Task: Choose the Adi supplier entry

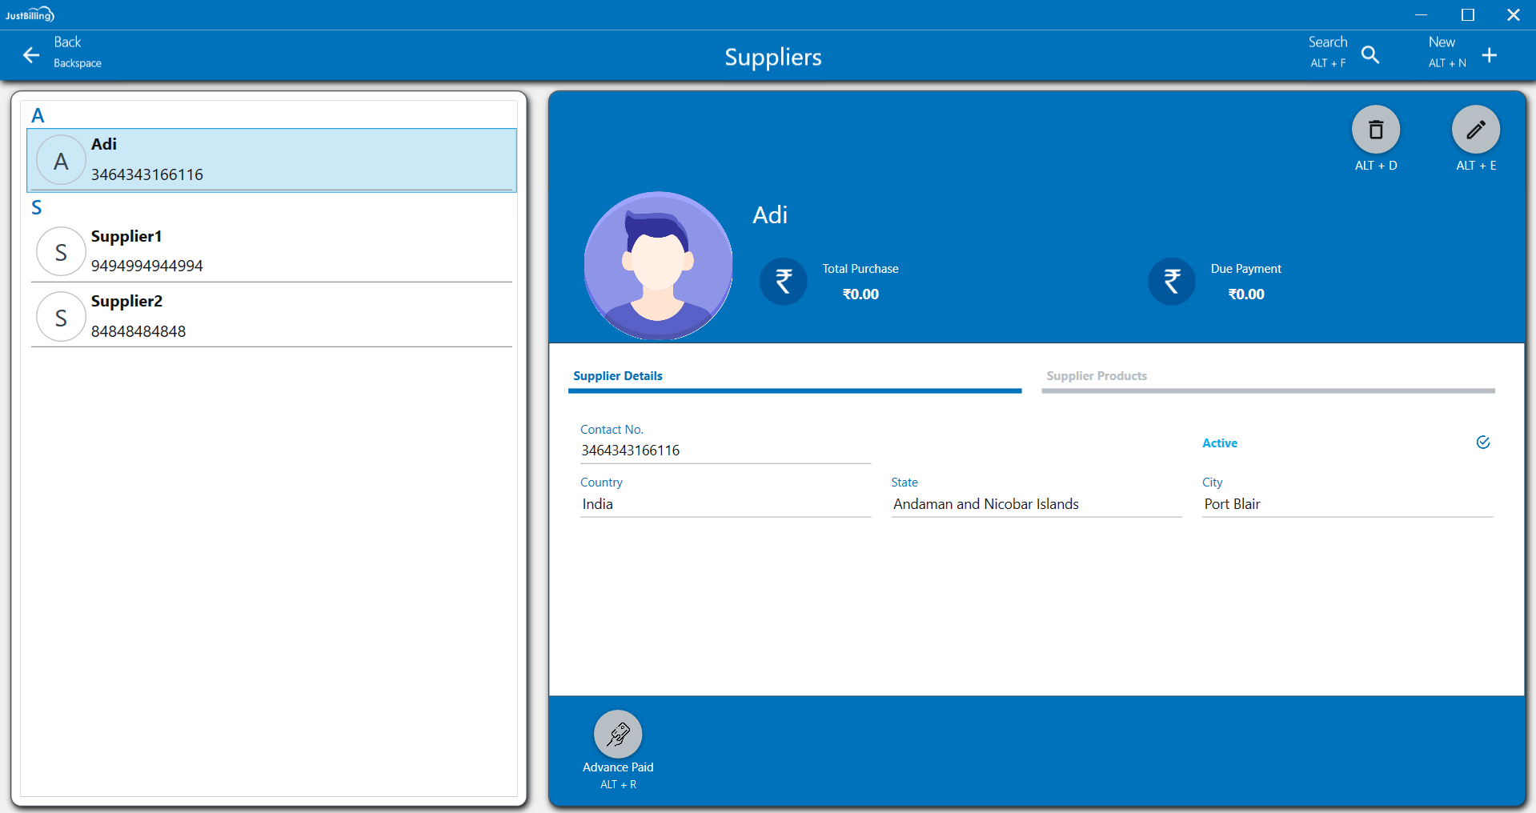Action: [x=271, y=160]
